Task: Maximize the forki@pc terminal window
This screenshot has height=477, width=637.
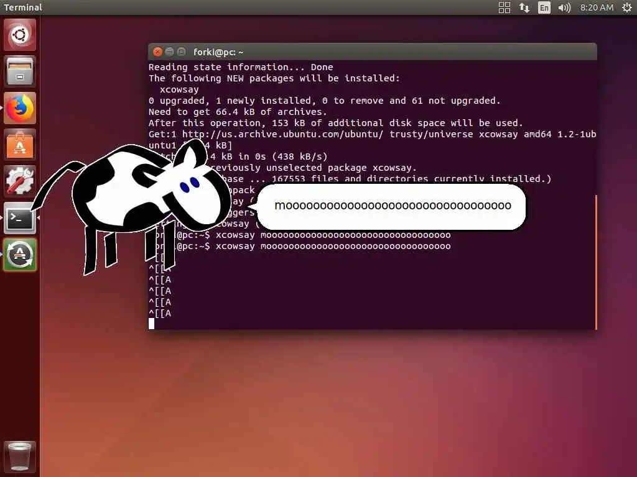Action: point(181,52)
